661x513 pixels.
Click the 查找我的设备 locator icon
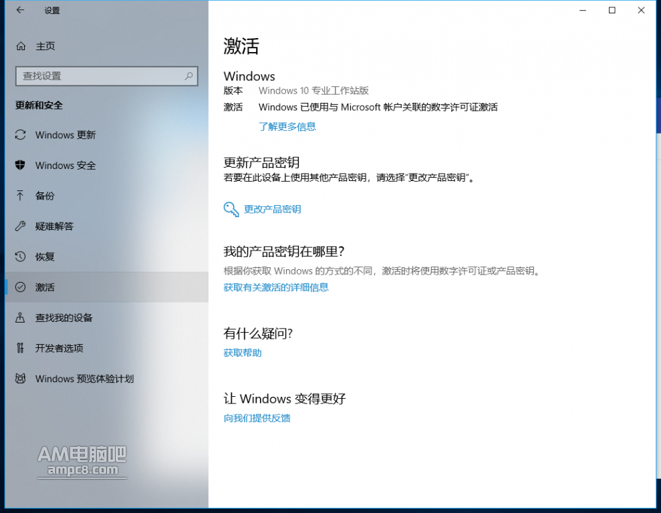pos(20,317)
